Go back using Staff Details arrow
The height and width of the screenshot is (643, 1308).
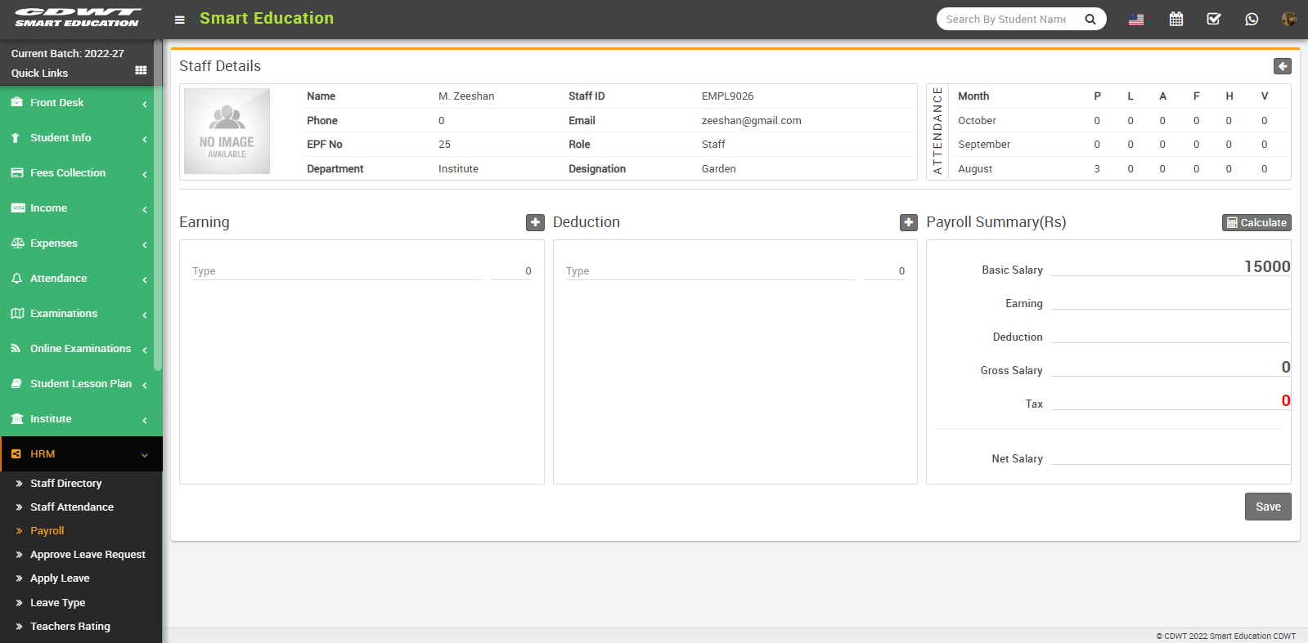[x=1283, y=66]
